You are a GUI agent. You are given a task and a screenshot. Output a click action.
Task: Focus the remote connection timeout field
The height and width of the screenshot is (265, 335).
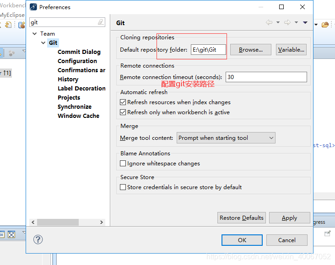(x=266, y=77)
